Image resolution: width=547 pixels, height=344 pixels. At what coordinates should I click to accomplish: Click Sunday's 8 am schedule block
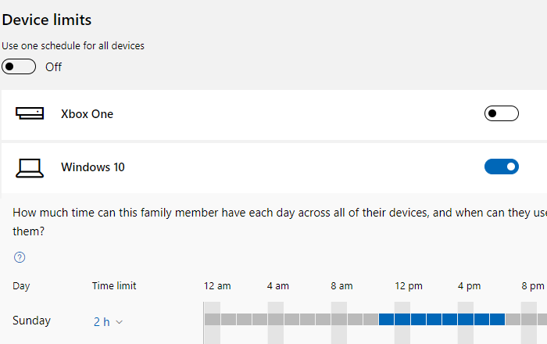point(339,319)
